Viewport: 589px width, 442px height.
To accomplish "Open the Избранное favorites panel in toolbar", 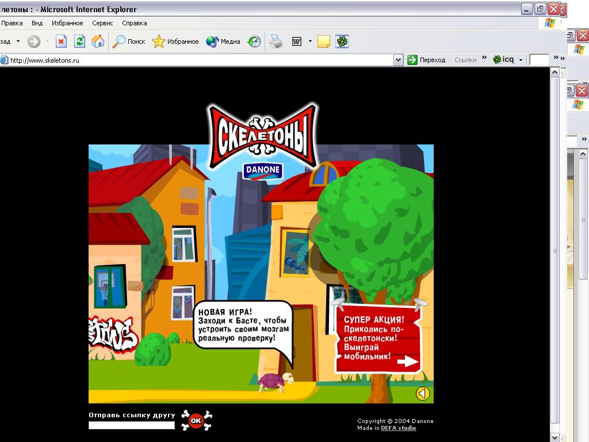I will pyautogui.click(x=175, y=41).
